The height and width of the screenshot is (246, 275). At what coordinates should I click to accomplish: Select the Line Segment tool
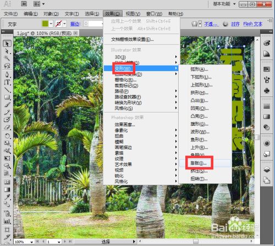[x=7, y=89]
